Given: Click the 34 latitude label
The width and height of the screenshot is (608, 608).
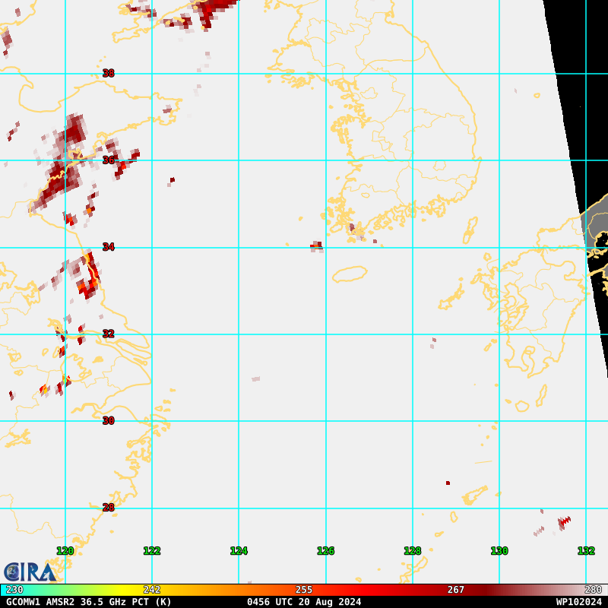Looking at the screenshot, I should [108, 247].
